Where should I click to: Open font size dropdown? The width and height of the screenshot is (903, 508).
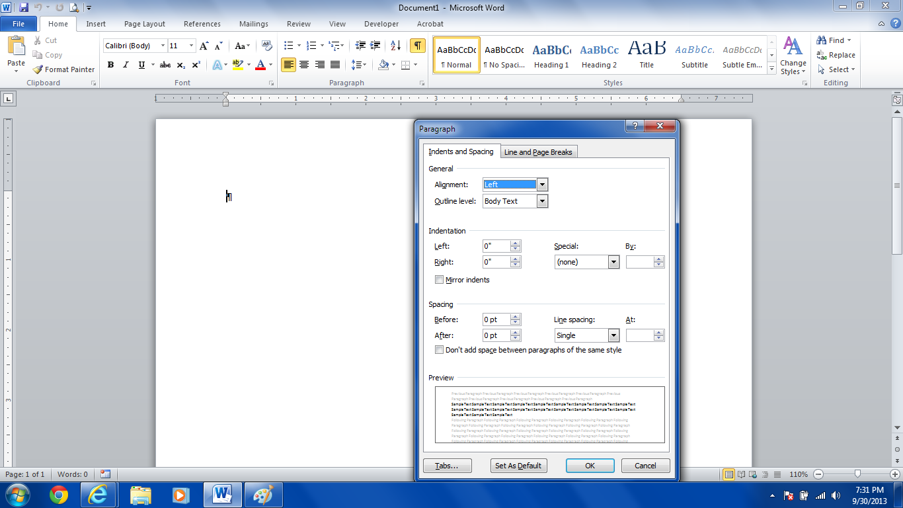point(192,46)
